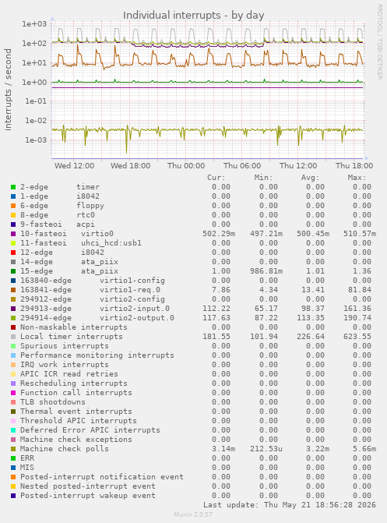Viewport: 387px width, 523px height.
Task: Click the brown virtio1-req.0 legend swatch
Action: click(x=13, y=290)
